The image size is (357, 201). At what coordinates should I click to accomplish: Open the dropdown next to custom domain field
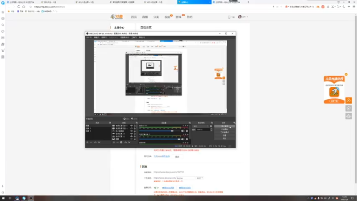coord(199,178)
